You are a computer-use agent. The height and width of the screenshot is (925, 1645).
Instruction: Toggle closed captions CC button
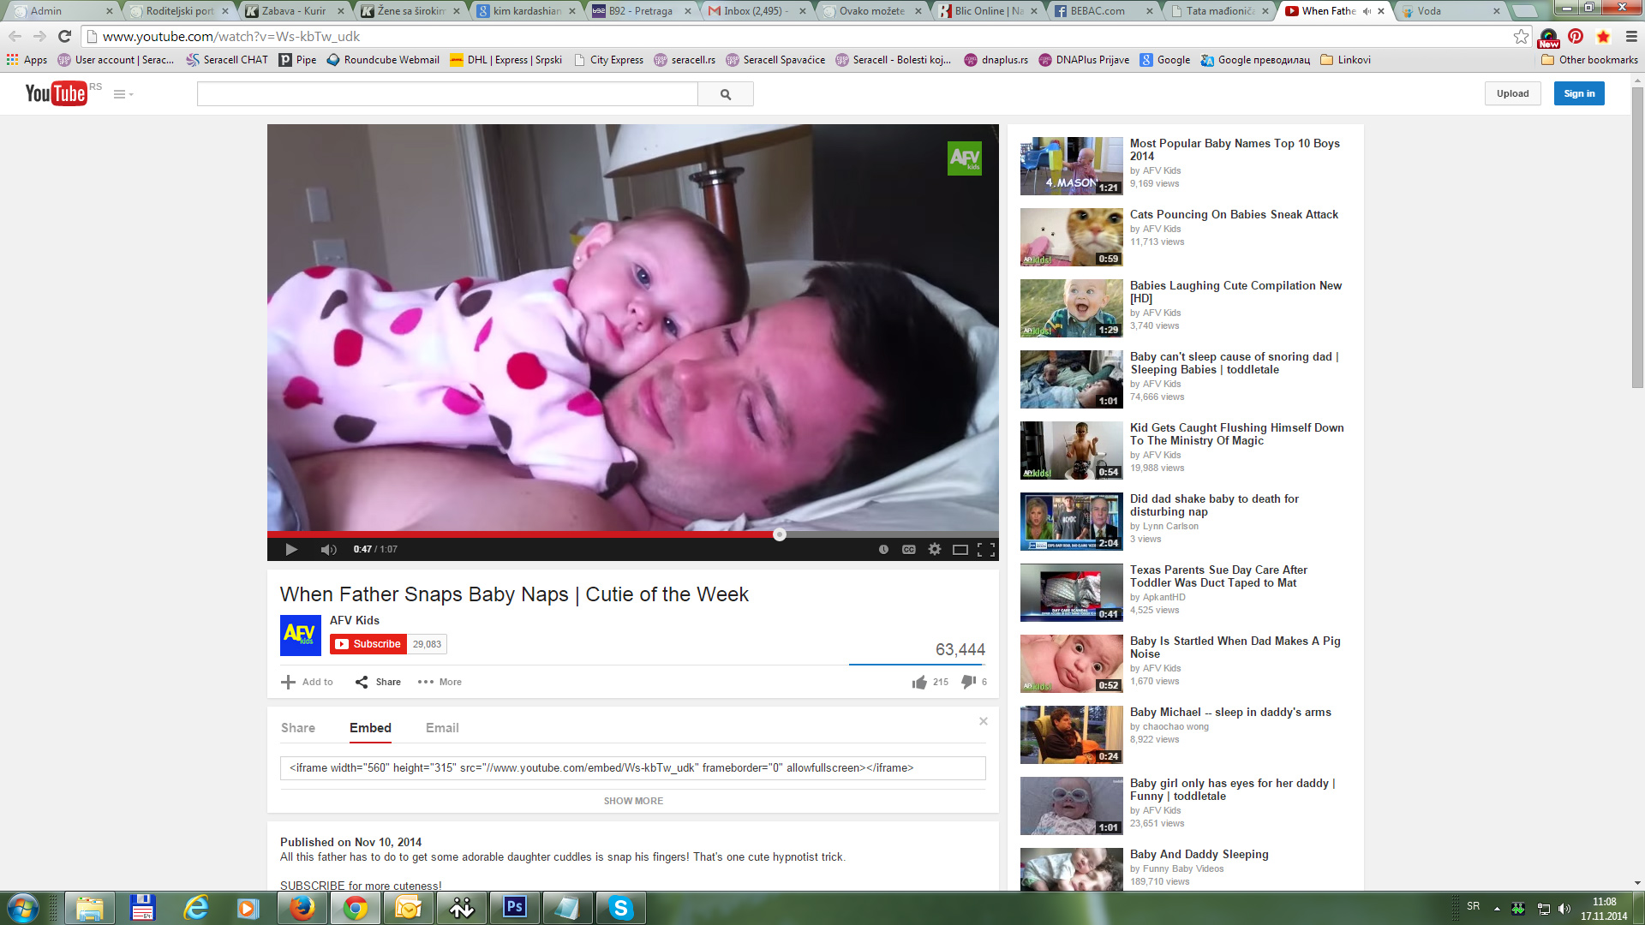click(909, 549)
